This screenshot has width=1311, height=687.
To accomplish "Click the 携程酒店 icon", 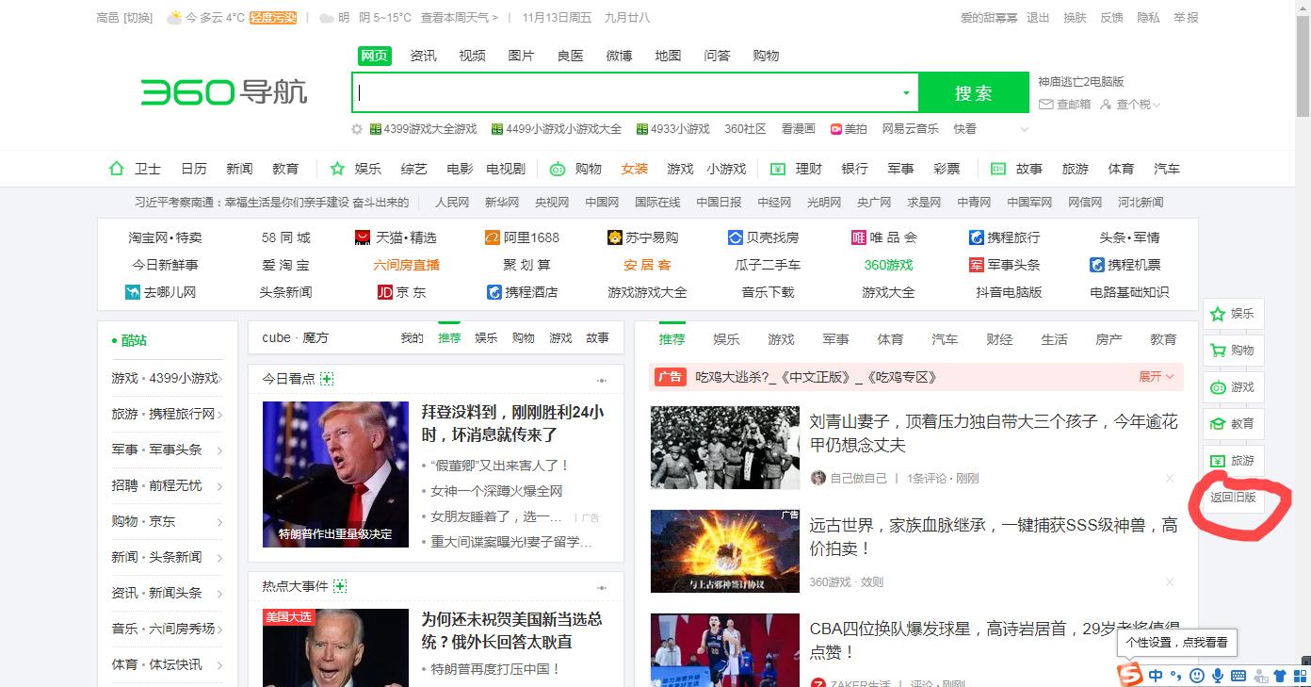I will coord(494,292).
